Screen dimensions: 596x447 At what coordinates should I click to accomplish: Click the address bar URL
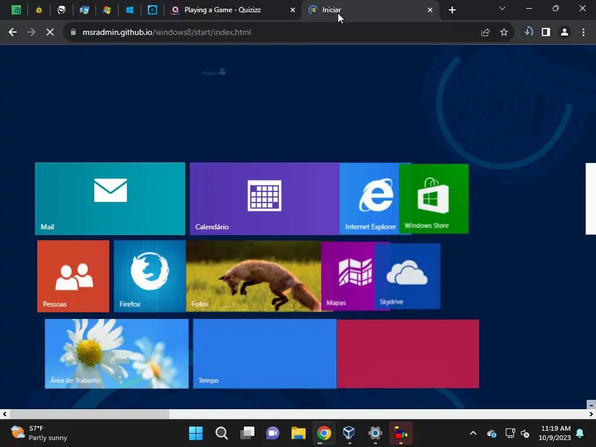pos(166,33)
